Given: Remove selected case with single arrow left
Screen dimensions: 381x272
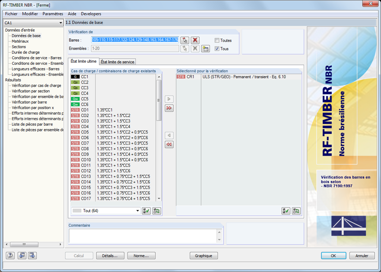Looking at the screenshot, I should pos(169,135).
